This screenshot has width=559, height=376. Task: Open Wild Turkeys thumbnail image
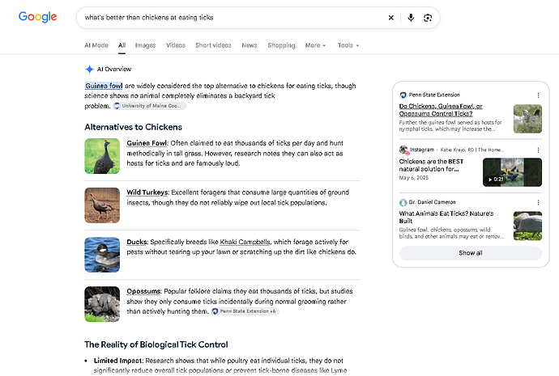coord(102,205)
